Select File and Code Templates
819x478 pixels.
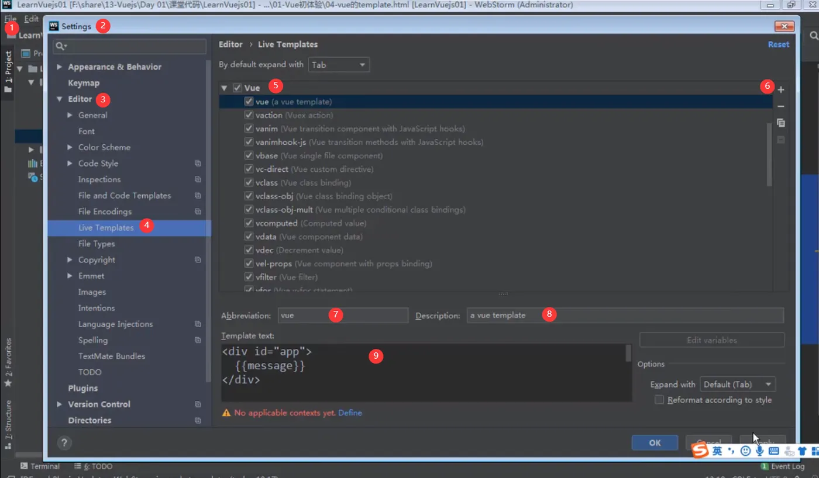[125, 196]
